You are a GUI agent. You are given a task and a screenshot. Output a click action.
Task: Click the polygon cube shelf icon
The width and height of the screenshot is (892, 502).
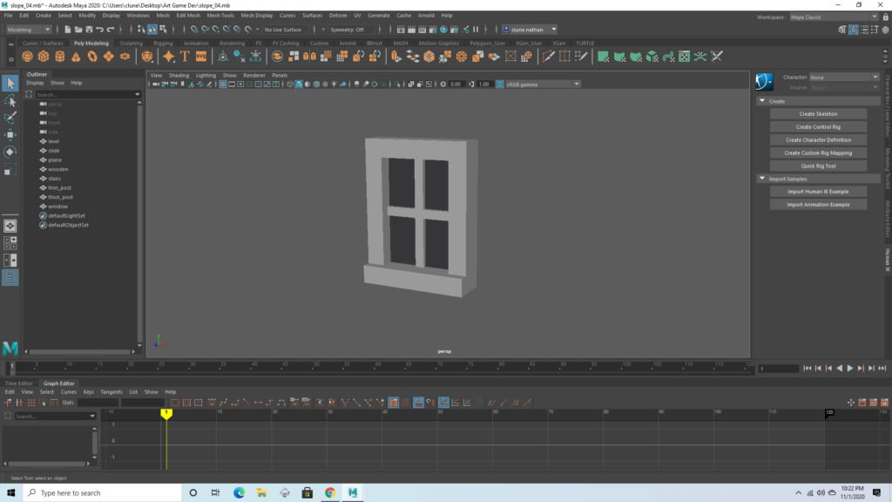pyautogui.click(x=44, y=57)
